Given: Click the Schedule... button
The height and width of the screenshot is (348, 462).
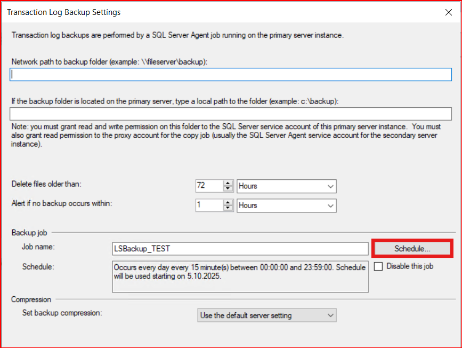Looking at the screenshot, I should click(412, 248).
